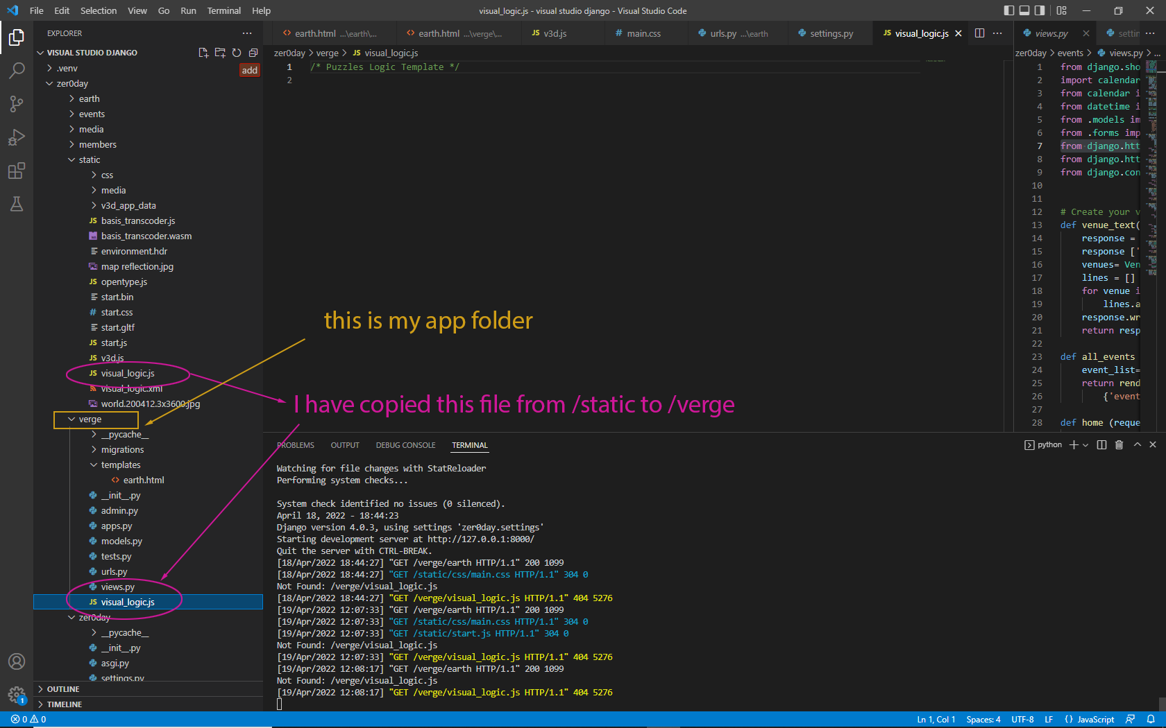Change indentation Spaces: 4
Image resolution: width=1166 pixels, height=728 pixels.
[983, 720]
